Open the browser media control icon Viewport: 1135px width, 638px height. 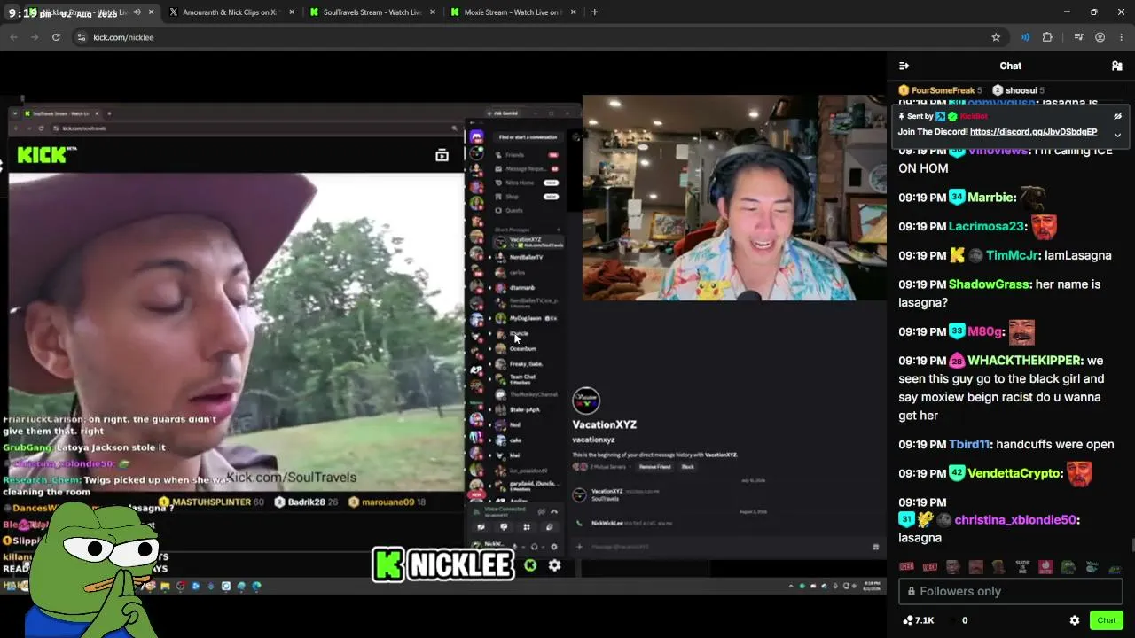pos(1078,37)
